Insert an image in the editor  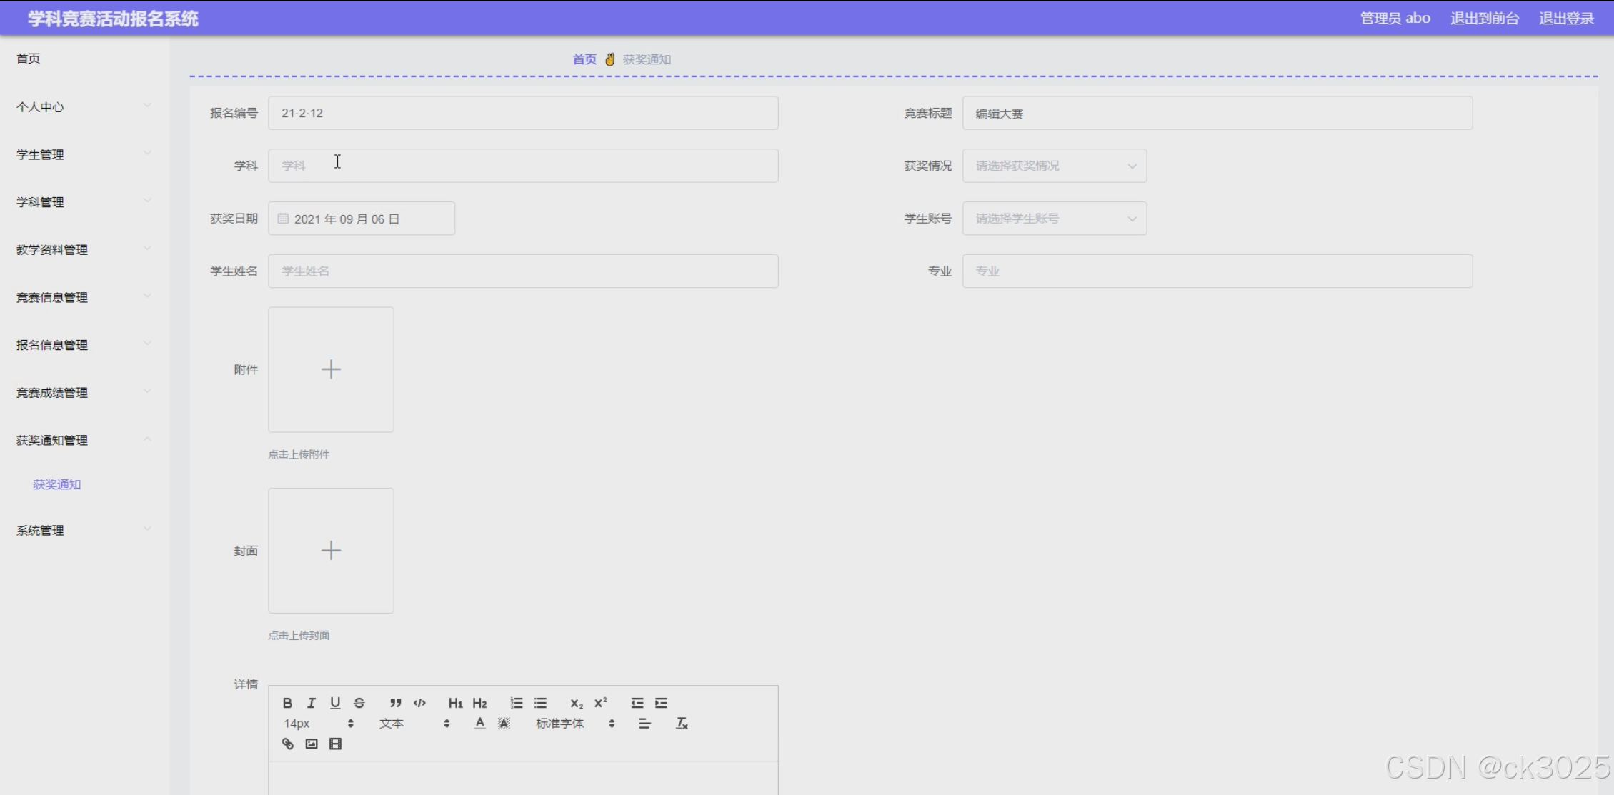click(312, 744)
